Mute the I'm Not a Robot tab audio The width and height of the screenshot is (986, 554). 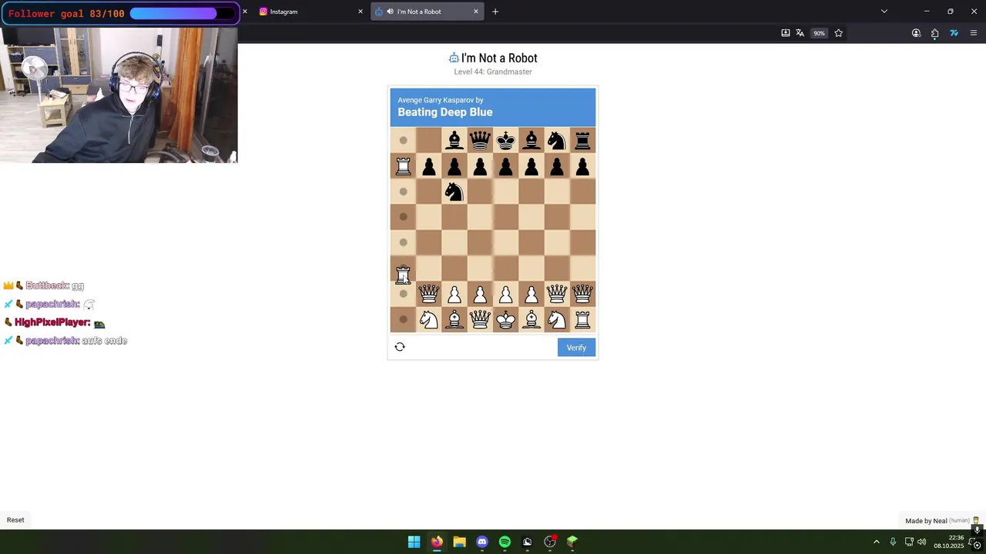click(x=390, y=12)
